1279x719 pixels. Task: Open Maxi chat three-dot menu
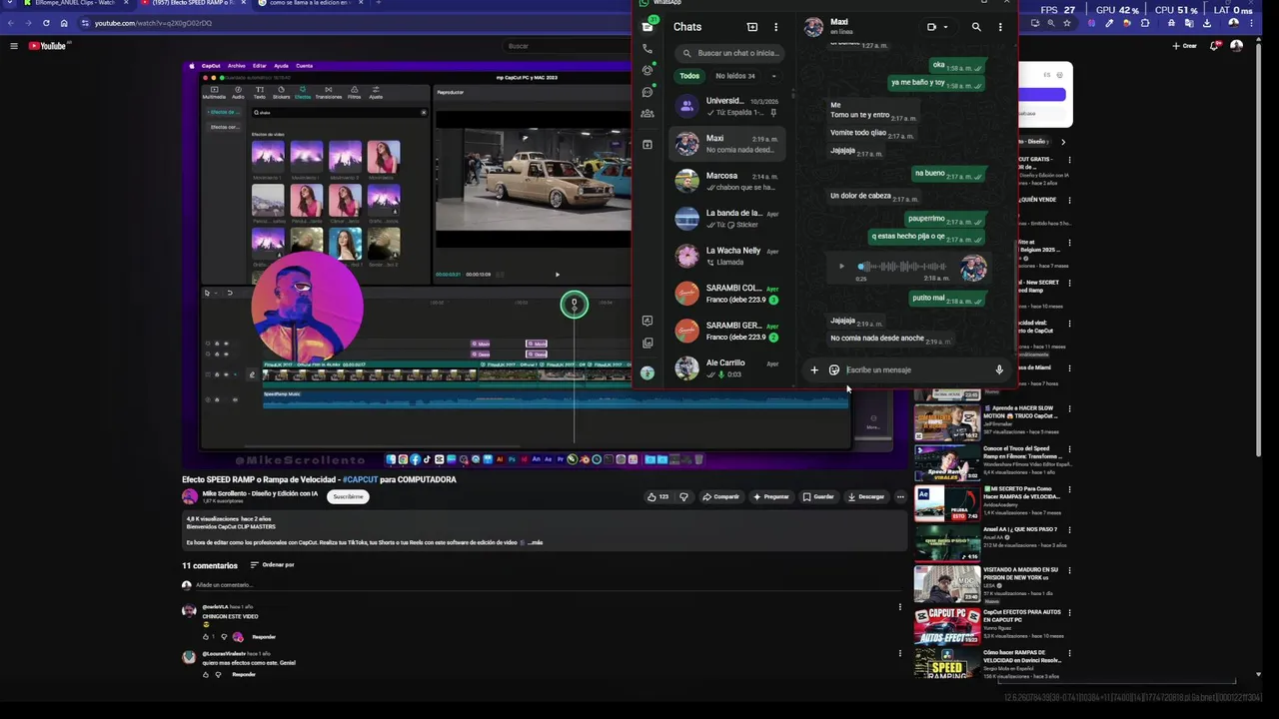coord(1000,27)
